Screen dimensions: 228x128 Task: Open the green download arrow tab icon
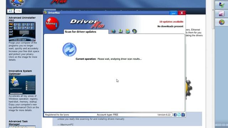[x=120, y=31]
